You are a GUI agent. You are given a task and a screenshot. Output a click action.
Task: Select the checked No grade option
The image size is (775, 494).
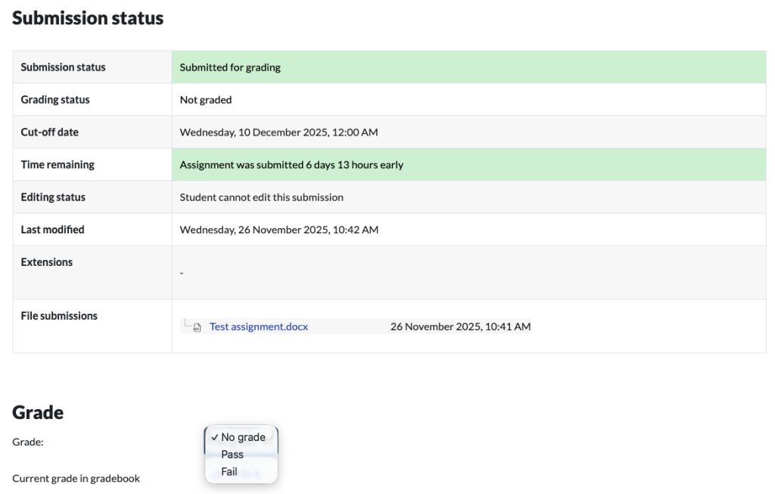point(242,437)
